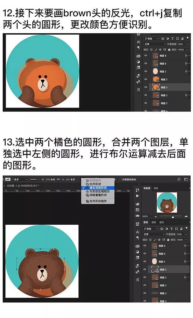
Task: Open fill 100% arrow in step 13 screenshot
Action: [186, 240]
